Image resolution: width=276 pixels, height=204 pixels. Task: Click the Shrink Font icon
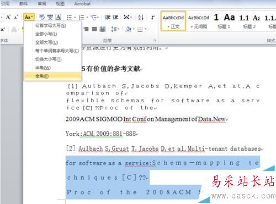(x=16, y=17)
